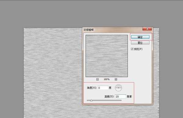Click the 角度(A) angle input field
This screenshot has width=183, height=118.
(103, 88)
